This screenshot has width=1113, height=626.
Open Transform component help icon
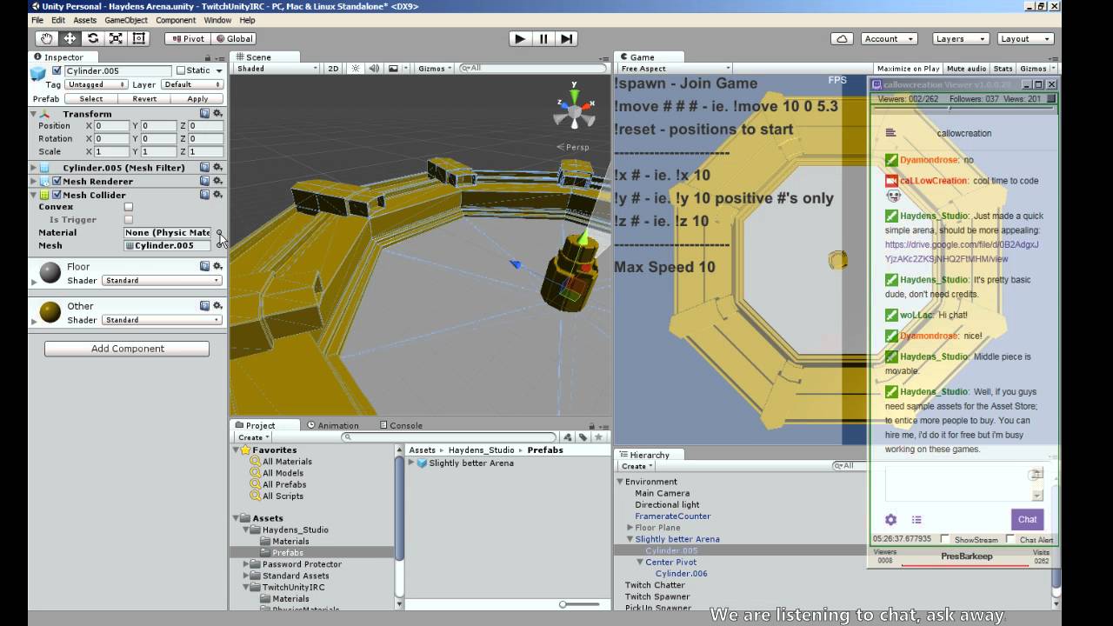tap(204, 113)
